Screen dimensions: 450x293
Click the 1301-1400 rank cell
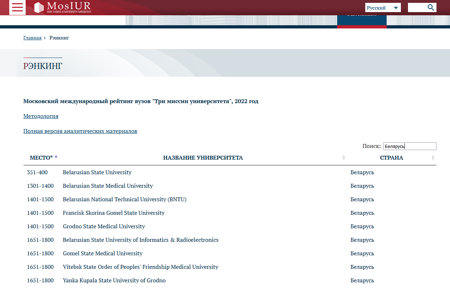[x=40, y=186]
